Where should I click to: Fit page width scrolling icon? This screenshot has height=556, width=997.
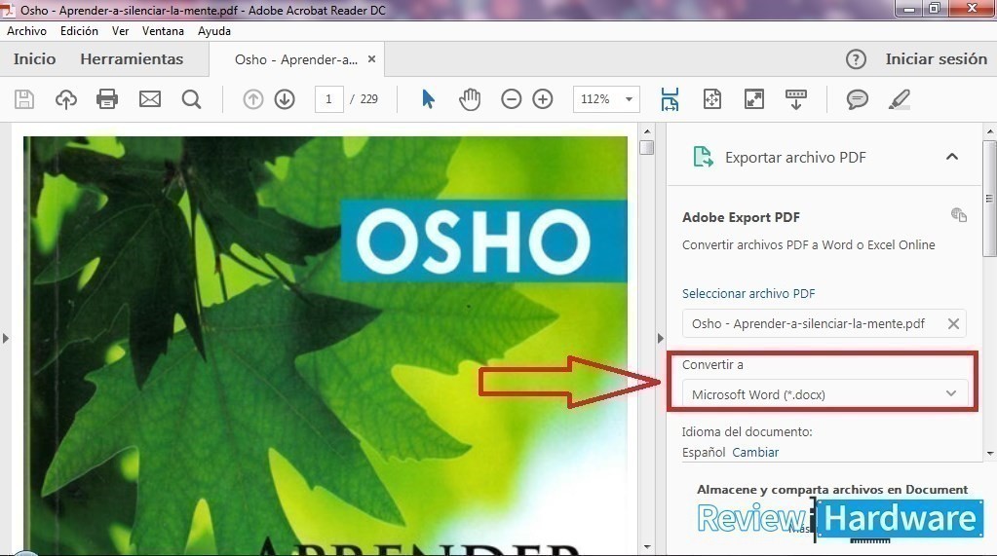coord(670,99)
